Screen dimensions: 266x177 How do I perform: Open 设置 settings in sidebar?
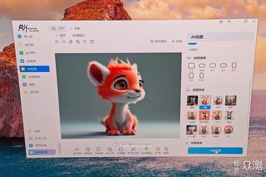(x=34, y=131)
